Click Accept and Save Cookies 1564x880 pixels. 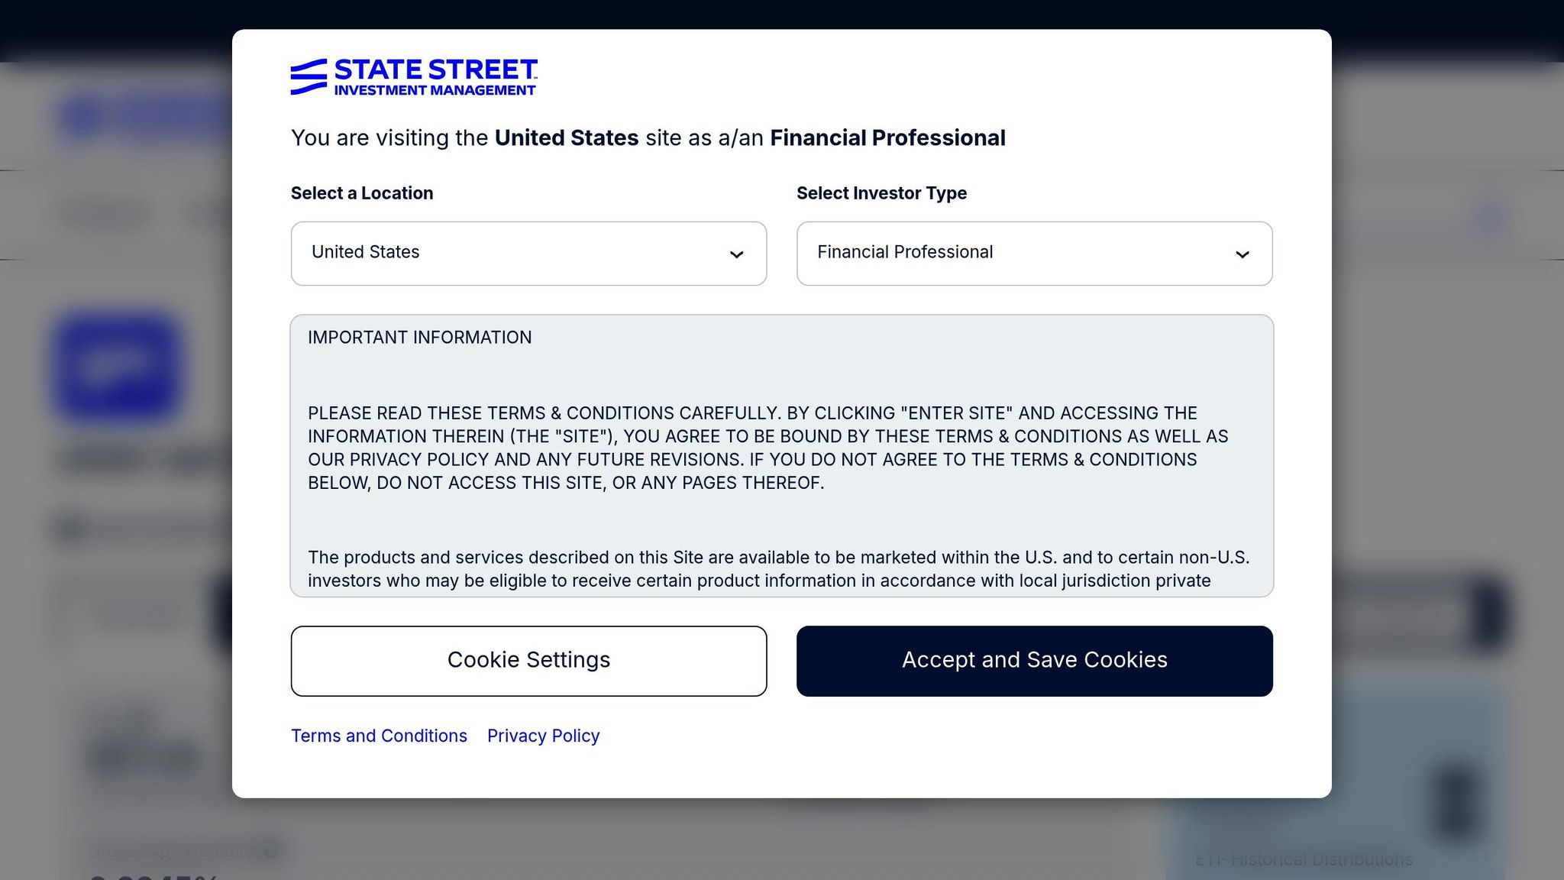[1034, 660]
